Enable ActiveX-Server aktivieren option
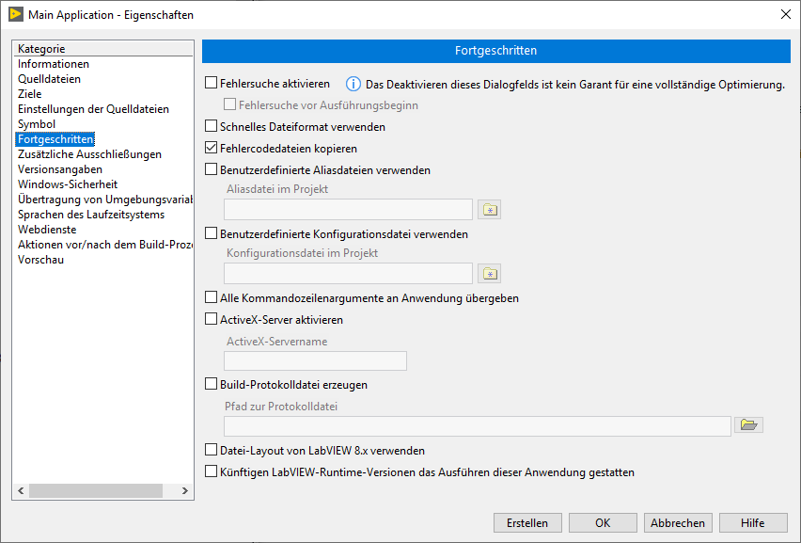Screen dimensions: 801x543 (212, 320)
